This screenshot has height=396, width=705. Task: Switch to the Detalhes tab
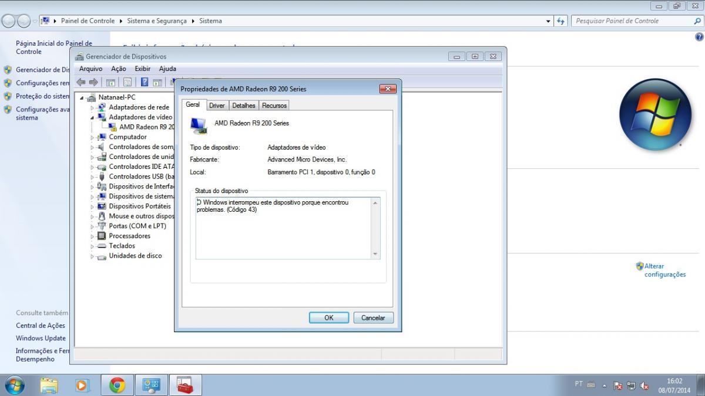pyautogui.click(x=244, y=106)
